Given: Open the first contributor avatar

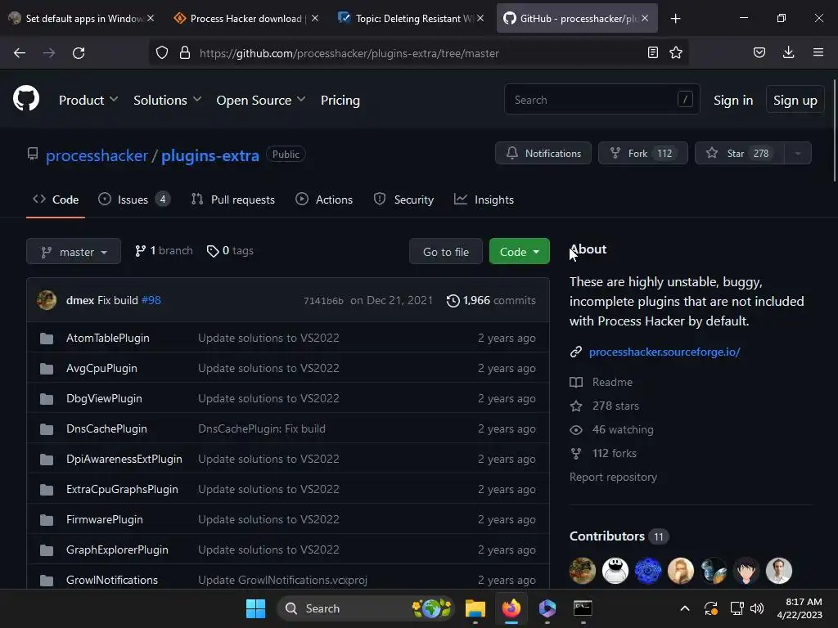Looking at the screenshot, I should pyautogui.click(x=583, y=570).
